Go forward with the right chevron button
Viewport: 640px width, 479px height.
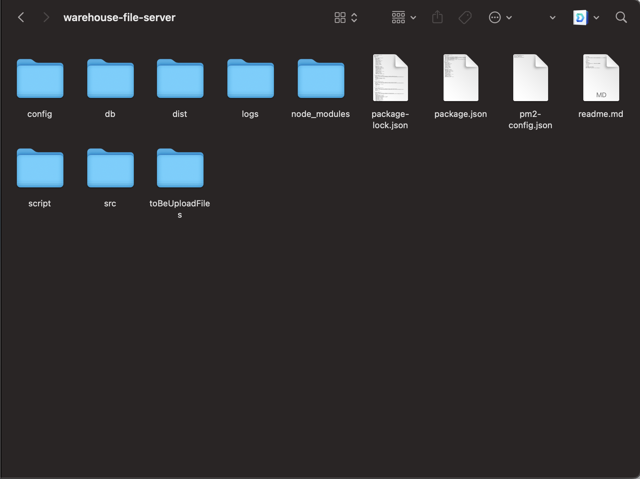click(x=46, y=17)
